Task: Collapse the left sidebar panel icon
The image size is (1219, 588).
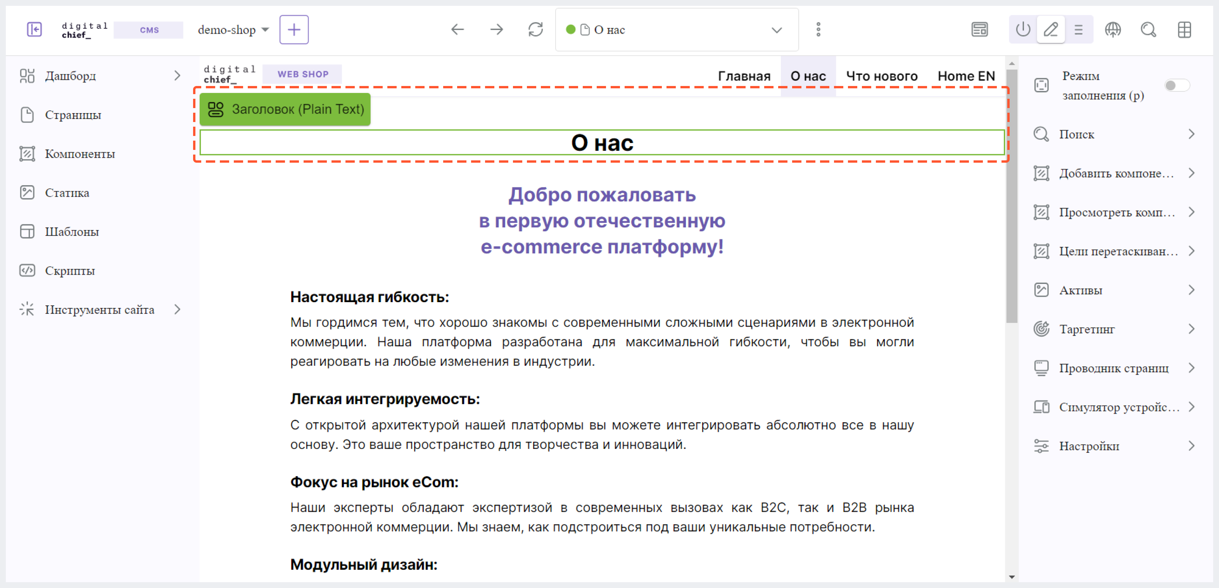Action: pyautogui.click(x=34, y=29)
